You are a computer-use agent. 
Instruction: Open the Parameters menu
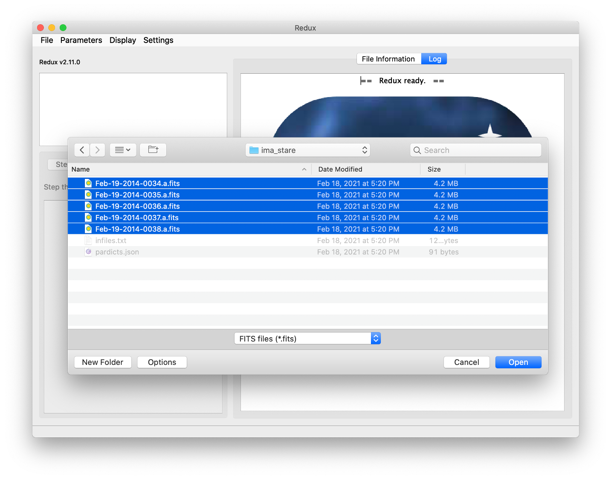coord(81,40)
